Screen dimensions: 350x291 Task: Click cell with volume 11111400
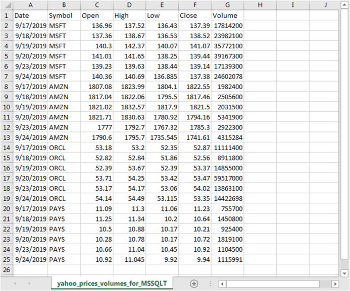227,148
